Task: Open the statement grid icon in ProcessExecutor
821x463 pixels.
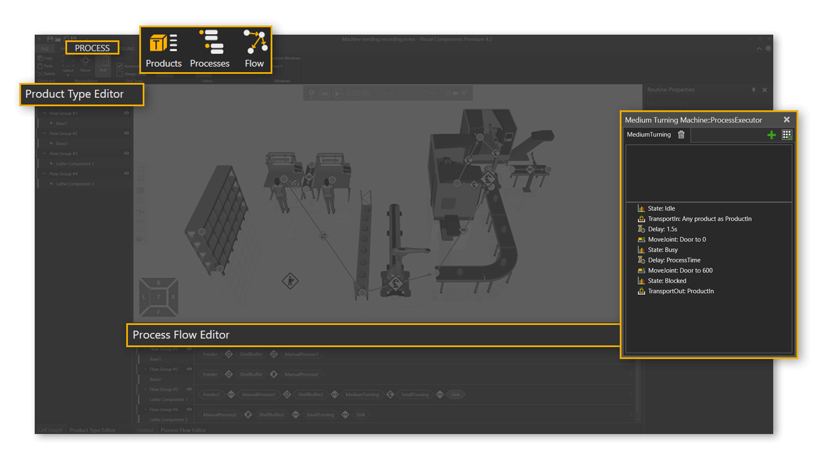Action: click(787, 135)
